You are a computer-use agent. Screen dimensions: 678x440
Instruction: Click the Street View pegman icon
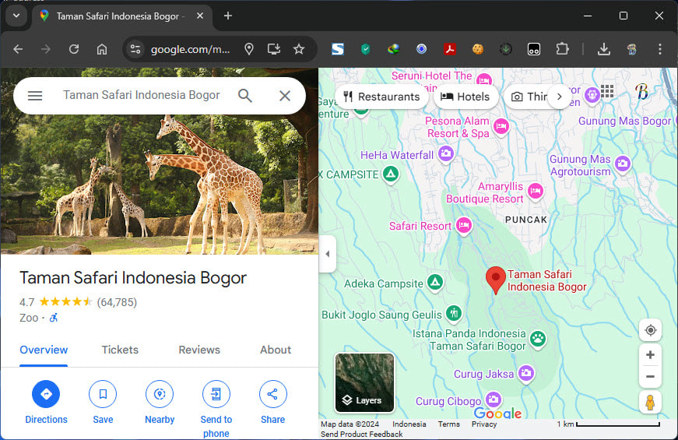(650, 402)
